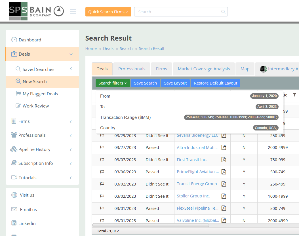
Task: Click the January 1, 2020 From badge
Action: pos(264,96)
